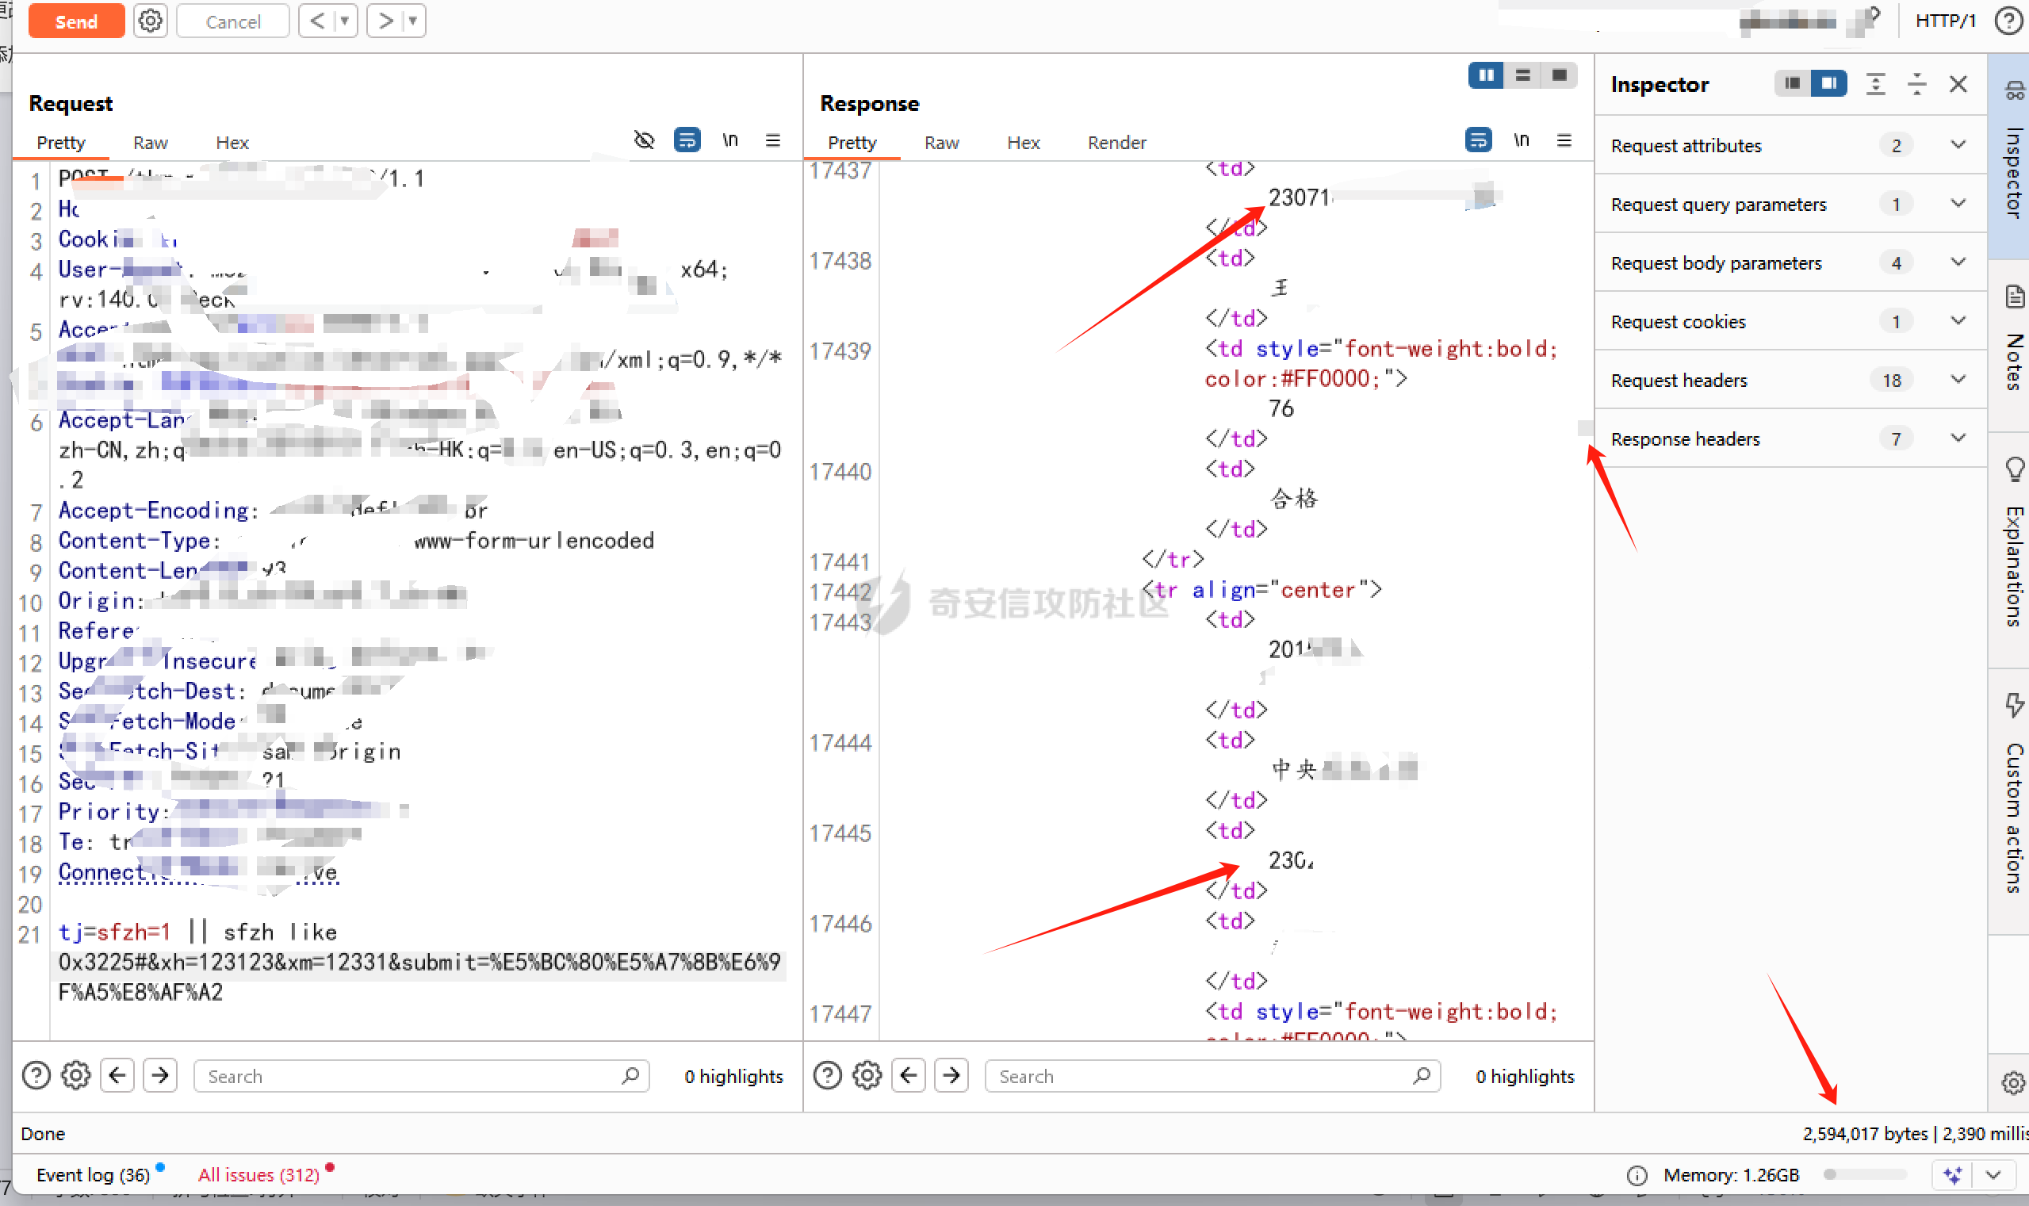The height and width of the screenshot is (1206, 2029).
Task: Open the Event log (36)
Action: pyautogui.click(x=93, y=1175)
